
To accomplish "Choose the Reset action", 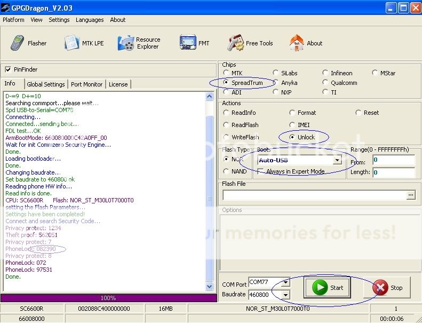I will pos(358,113).
